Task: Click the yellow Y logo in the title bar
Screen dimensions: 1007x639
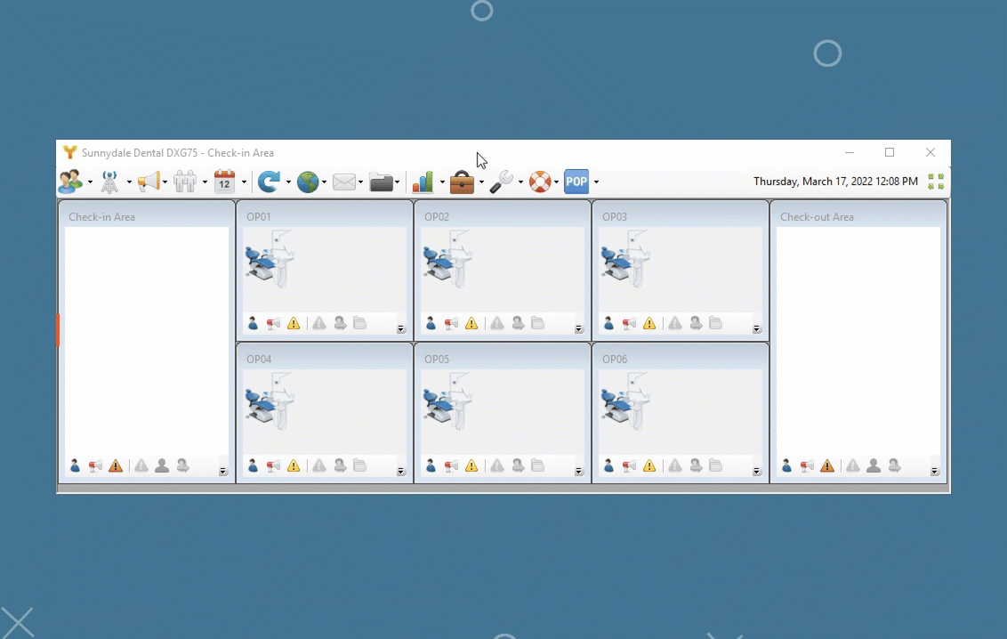Action: (69, 152)
